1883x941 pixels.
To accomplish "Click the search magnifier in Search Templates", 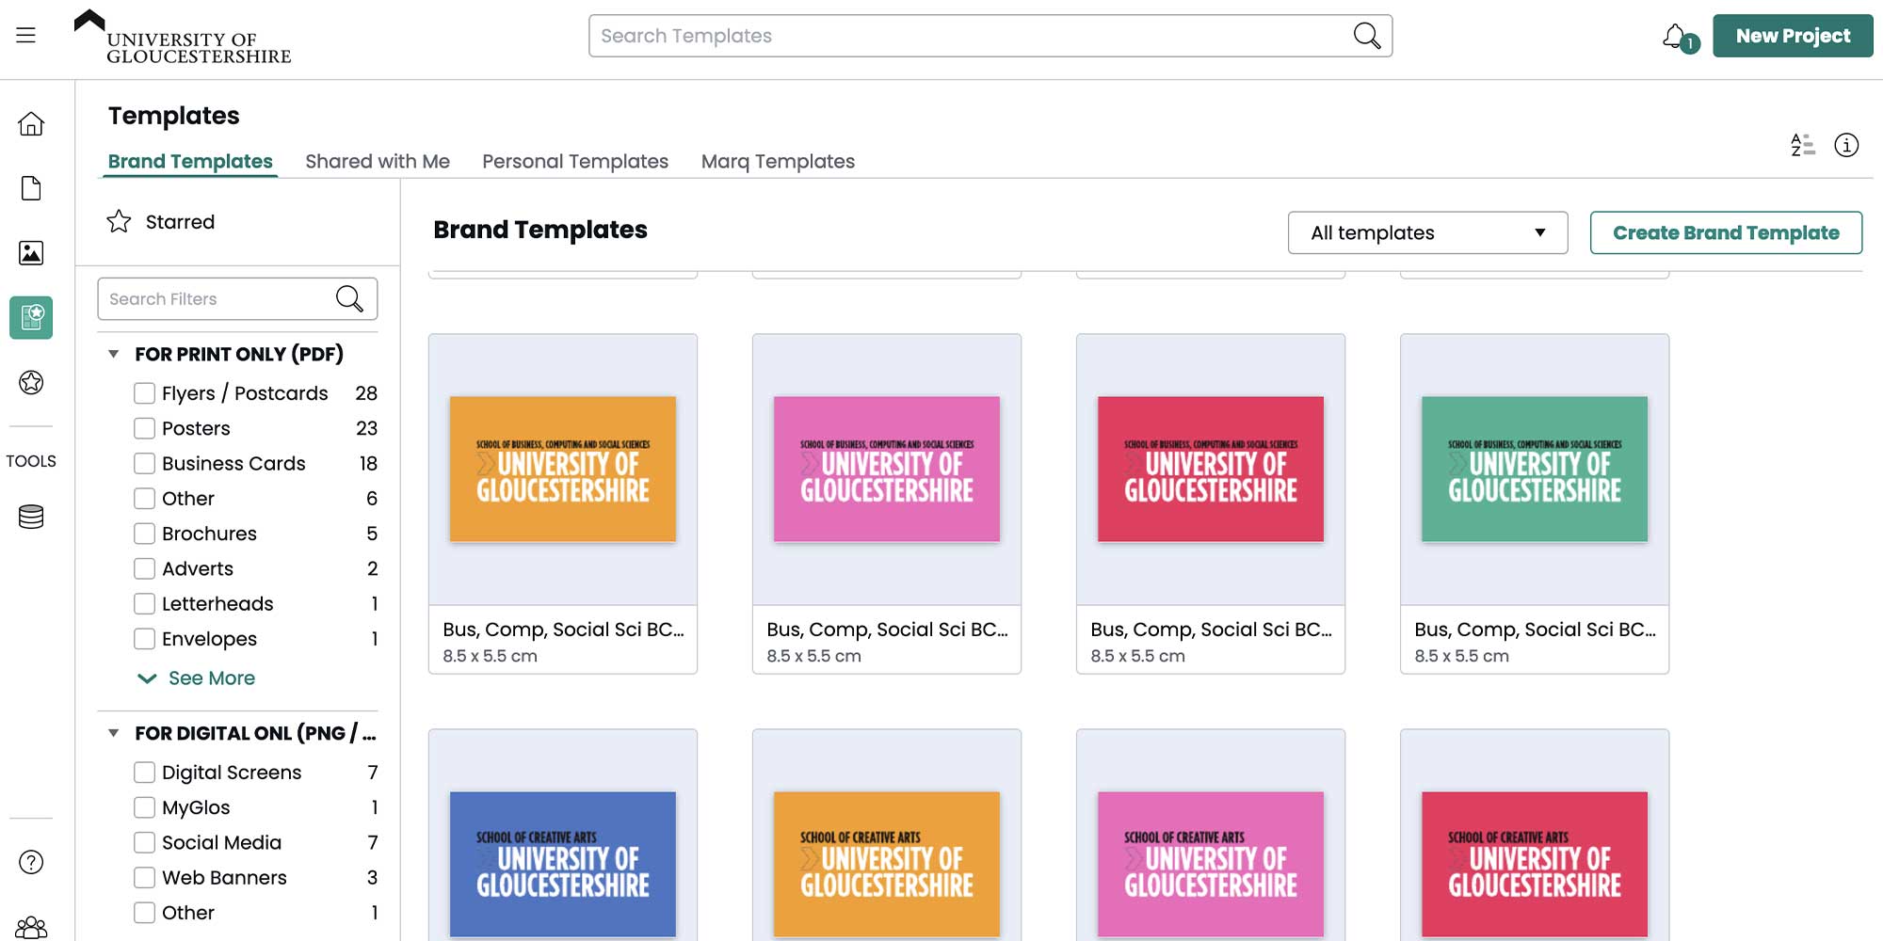I will pyautogui.click(x=1366, y=36).
